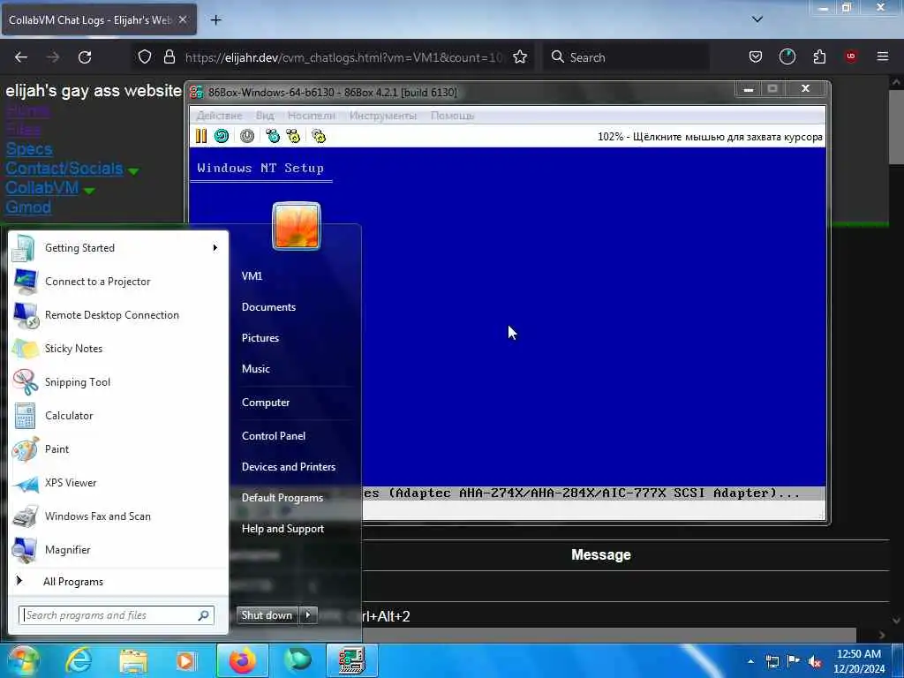Click tracking protection shield icon
Viewport: 904px width, 678px height.
click(x=145, y=57)
